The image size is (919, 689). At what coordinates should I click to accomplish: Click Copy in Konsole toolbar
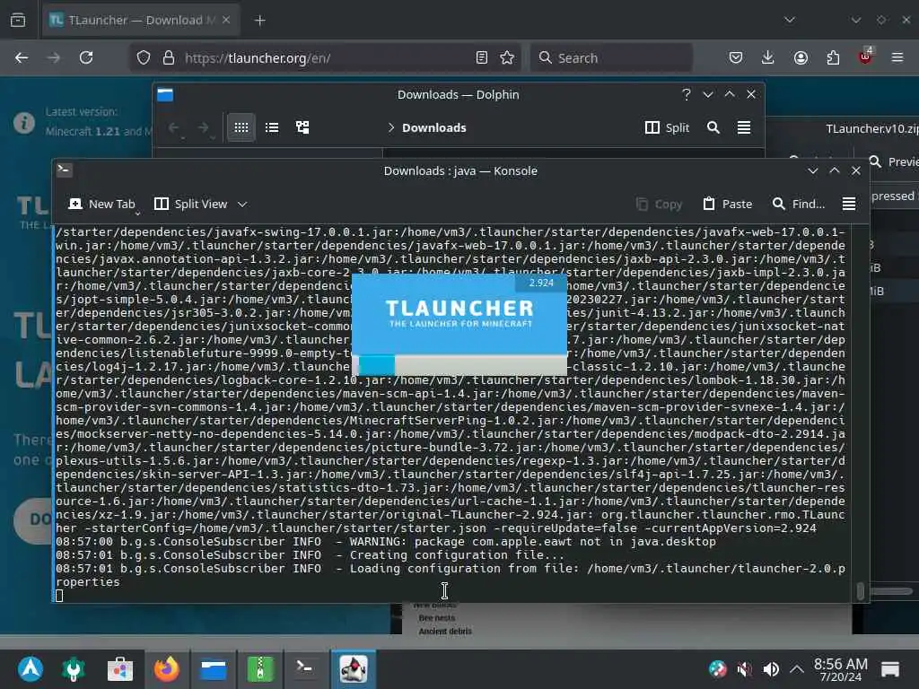[659, 204]
